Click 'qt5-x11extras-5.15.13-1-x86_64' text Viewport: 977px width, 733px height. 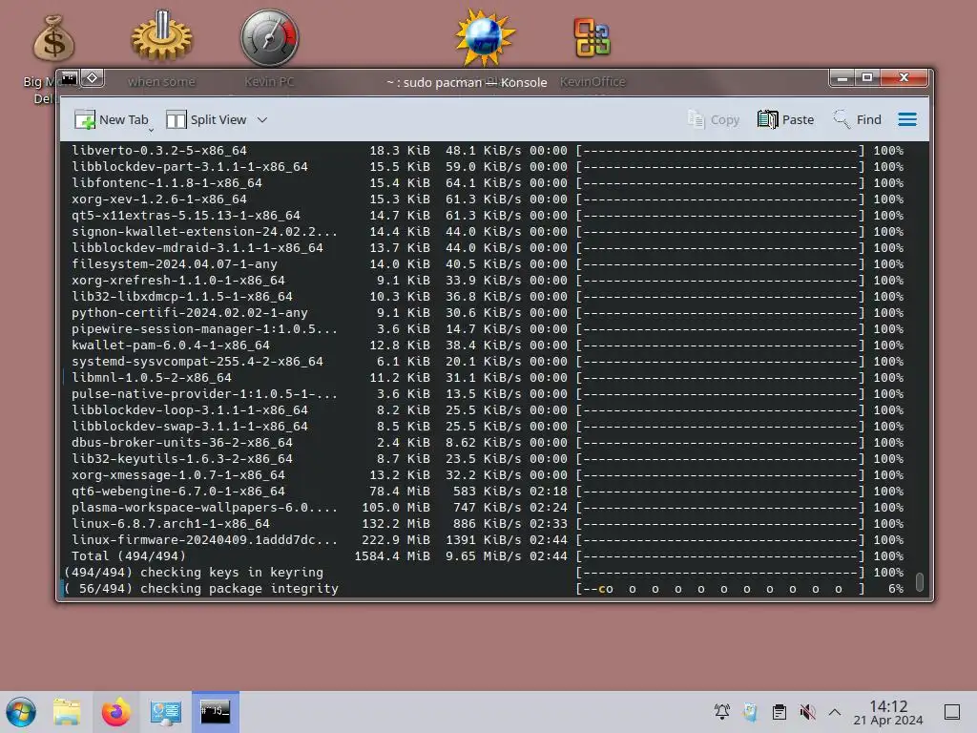pyautogui.click(x=186, y=216)
